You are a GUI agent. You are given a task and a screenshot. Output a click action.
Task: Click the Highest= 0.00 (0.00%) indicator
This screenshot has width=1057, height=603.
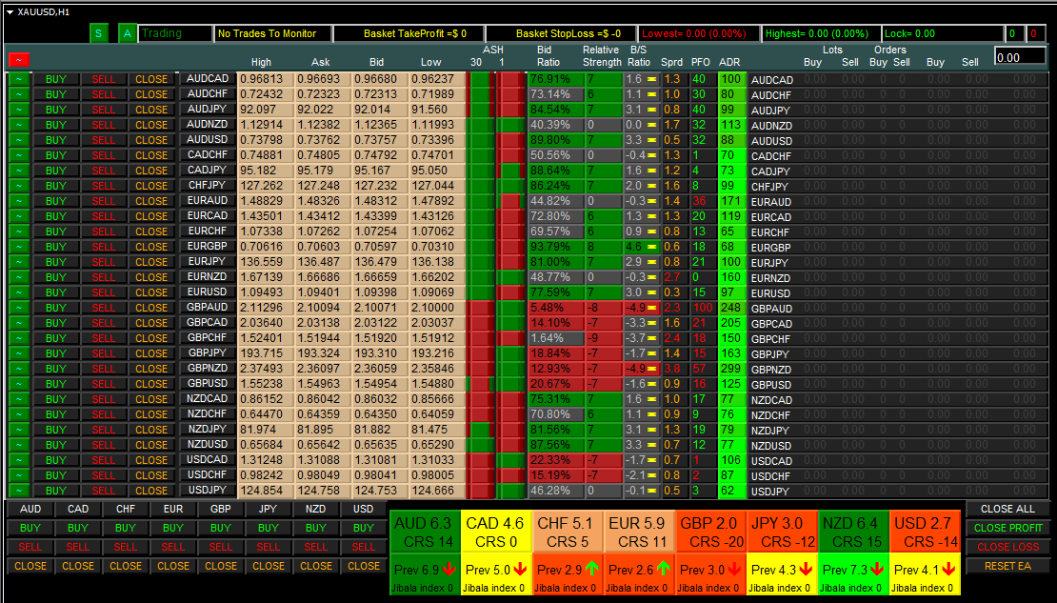click(x=821, y=33)
